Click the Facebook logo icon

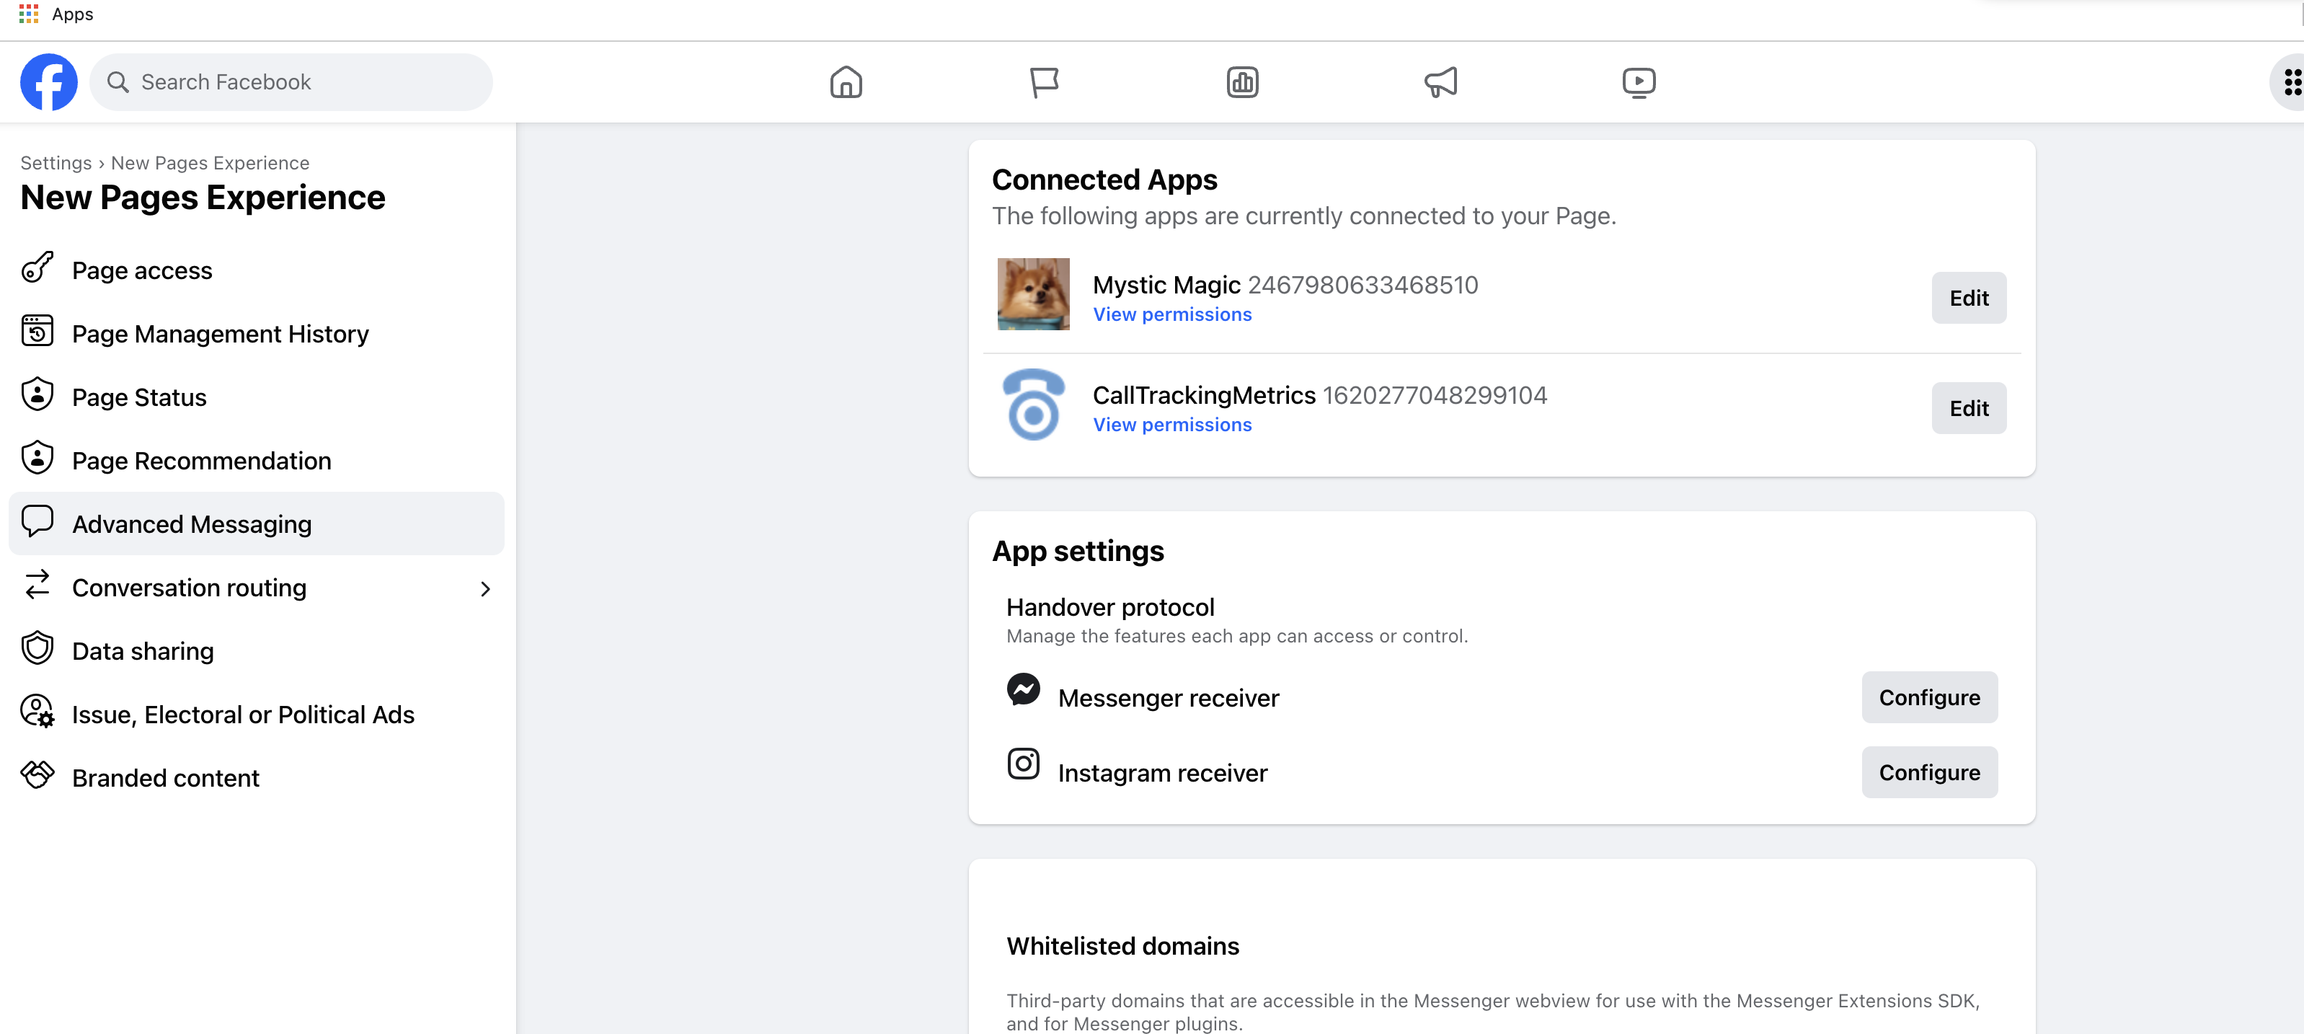tap(48, 82)
